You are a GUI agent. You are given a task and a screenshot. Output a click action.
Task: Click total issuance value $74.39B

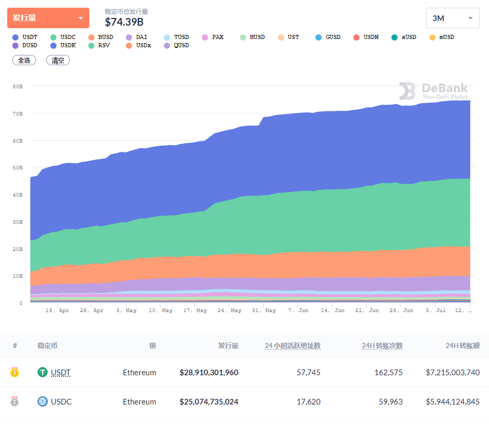pos(124,22)
